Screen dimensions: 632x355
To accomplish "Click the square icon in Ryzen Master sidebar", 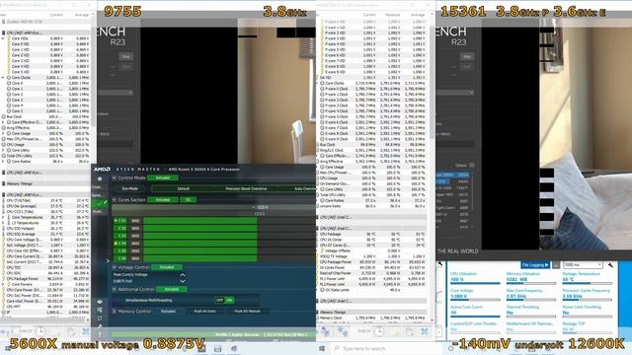I will (100, 319).
